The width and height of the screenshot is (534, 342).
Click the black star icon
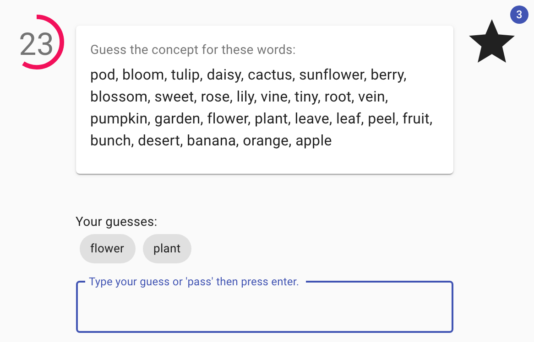[492, 42]
